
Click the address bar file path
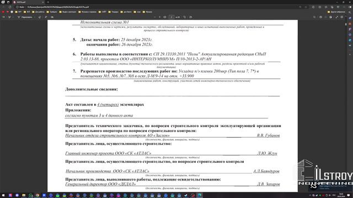58,7
